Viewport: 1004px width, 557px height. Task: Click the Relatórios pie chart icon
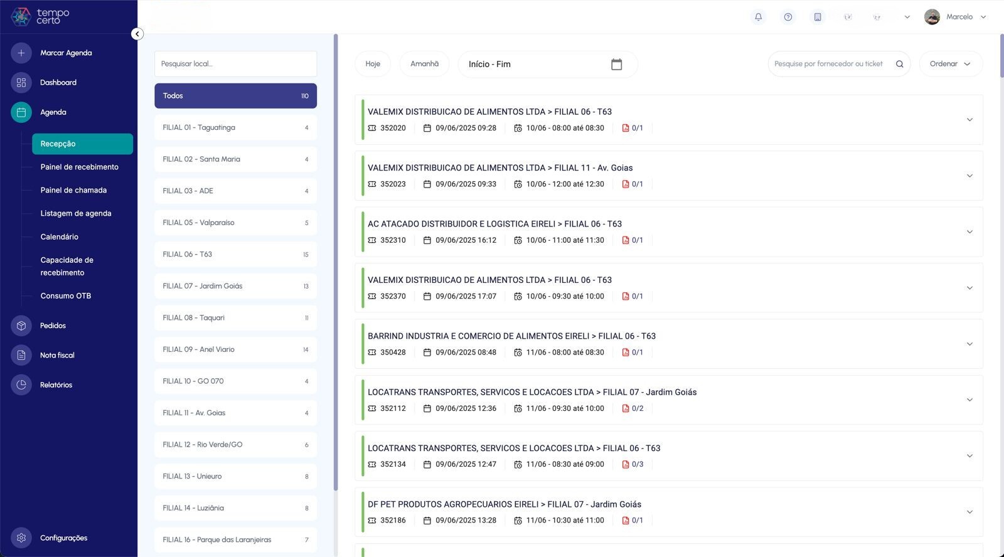21,385
